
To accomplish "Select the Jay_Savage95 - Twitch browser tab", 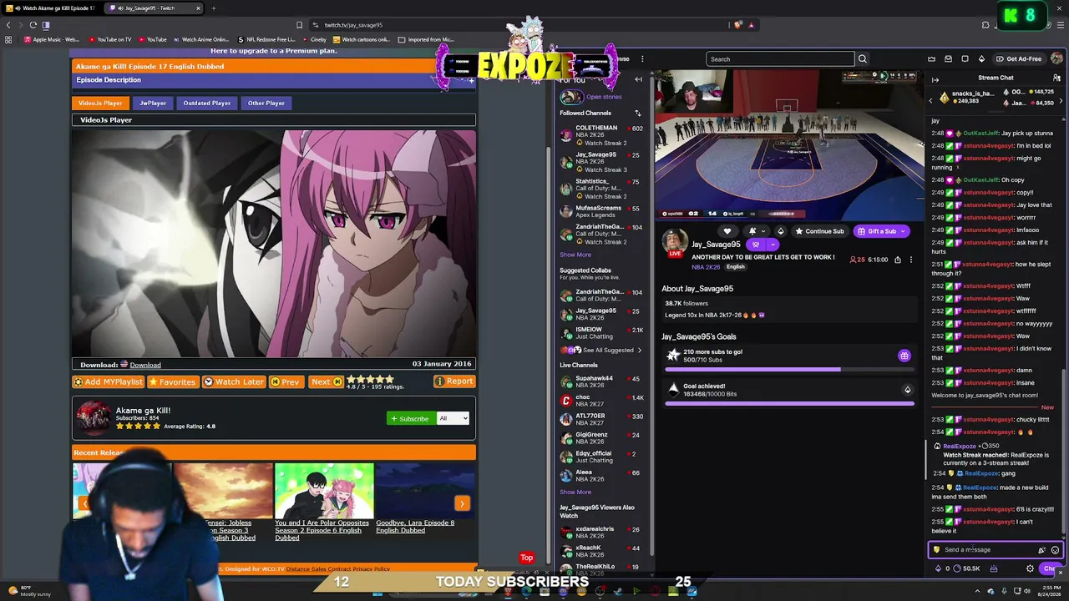I will coord(155,8).
